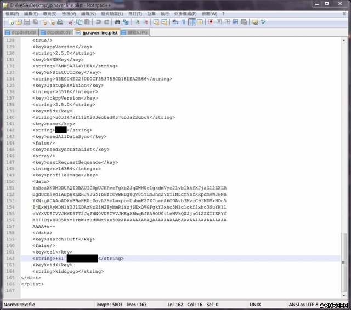Image resolution: width=351 pixels, height=310 pixels.
Task: Close document with menu bar X button
Action: 344,14
